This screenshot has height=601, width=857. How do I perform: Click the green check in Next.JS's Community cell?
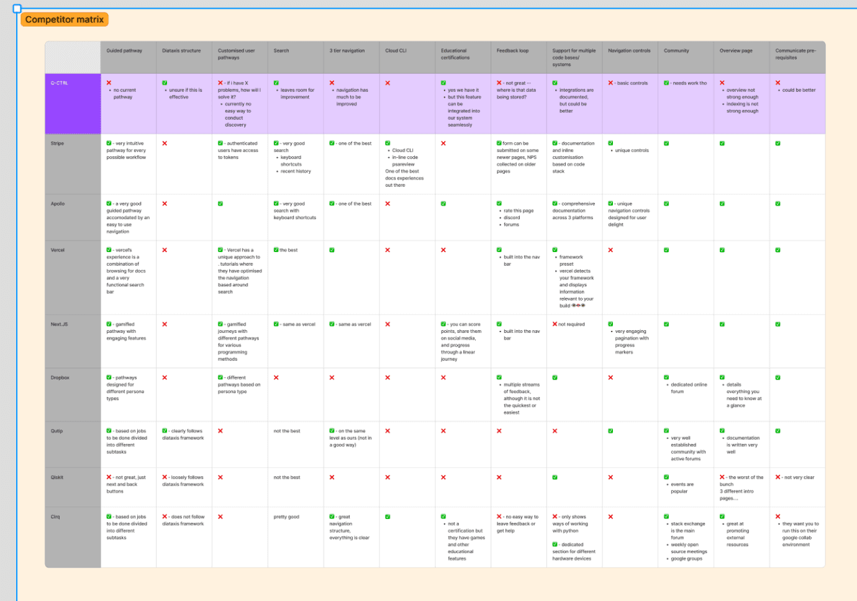click(666, 324)
